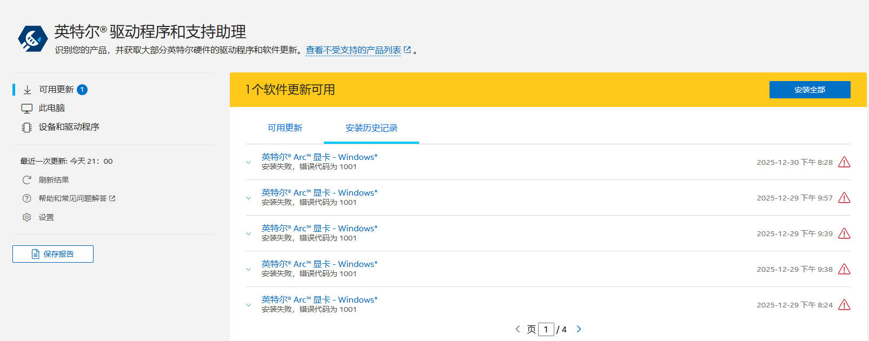The image size is (869, 341).
Task: Expand the 2025-12-29 下午 8:24 history entry
Action: tap(249, 305)
